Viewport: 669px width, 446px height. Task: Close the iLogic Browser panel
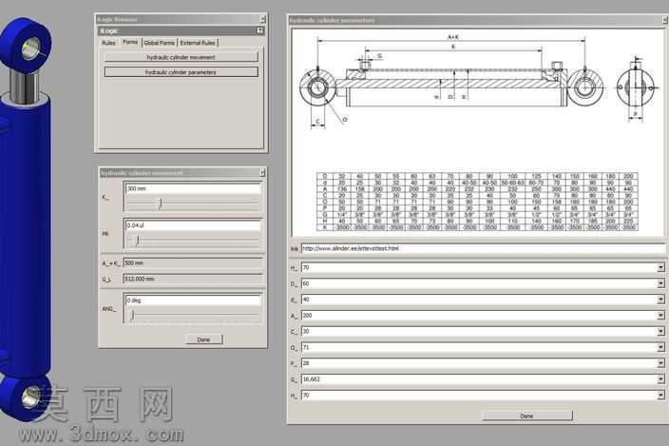(x=262, y=19)
